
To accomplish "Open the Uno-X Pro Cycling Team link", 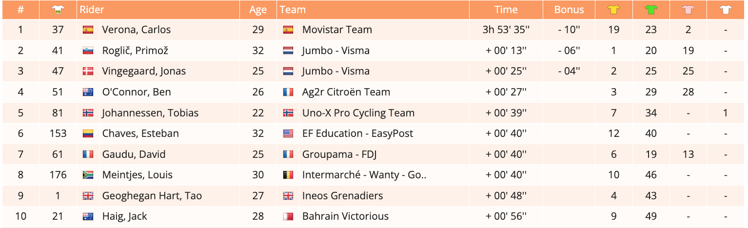I will 358,113.
